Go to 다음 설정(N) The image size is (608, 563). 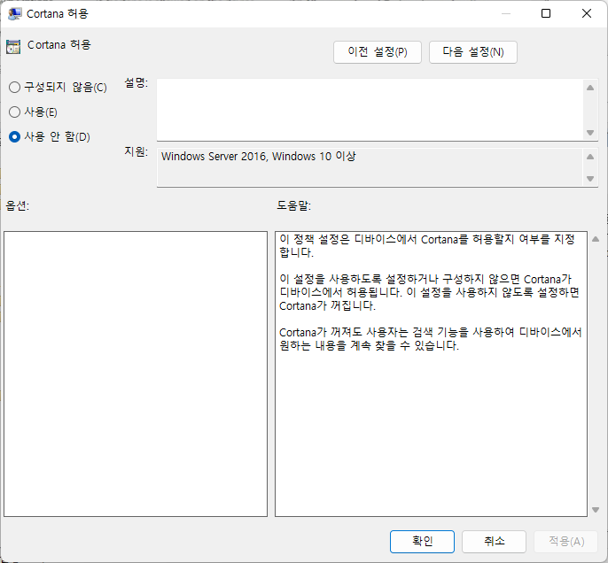(473, 52)
